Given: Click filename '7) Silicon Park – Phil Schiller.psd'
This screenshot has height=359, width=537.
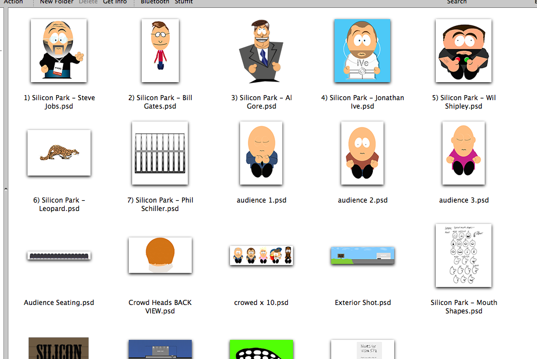Looking at the screenshot, I should pyautogui.click(x=160, y=204).
